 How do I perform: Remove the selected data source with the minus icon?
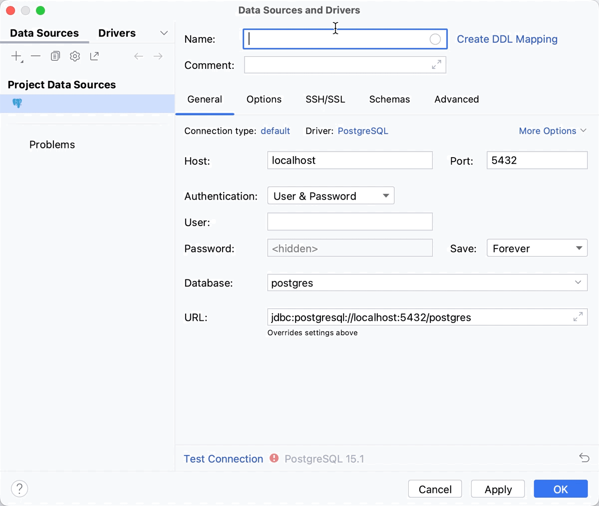point(35,56)
